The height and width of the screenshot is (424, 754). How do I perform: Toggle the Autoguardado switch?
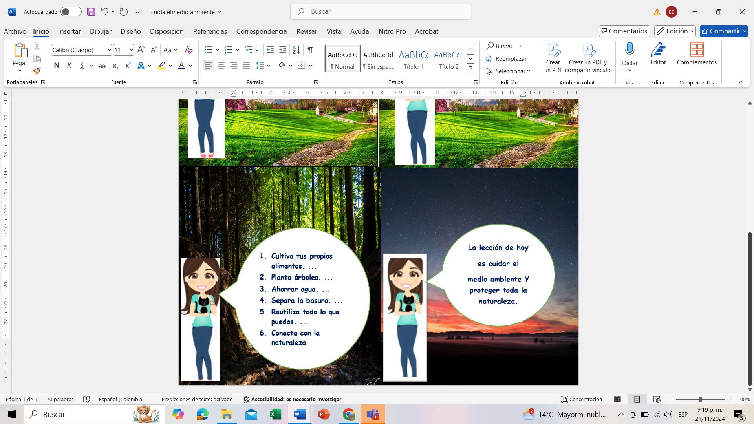(71, 12)
